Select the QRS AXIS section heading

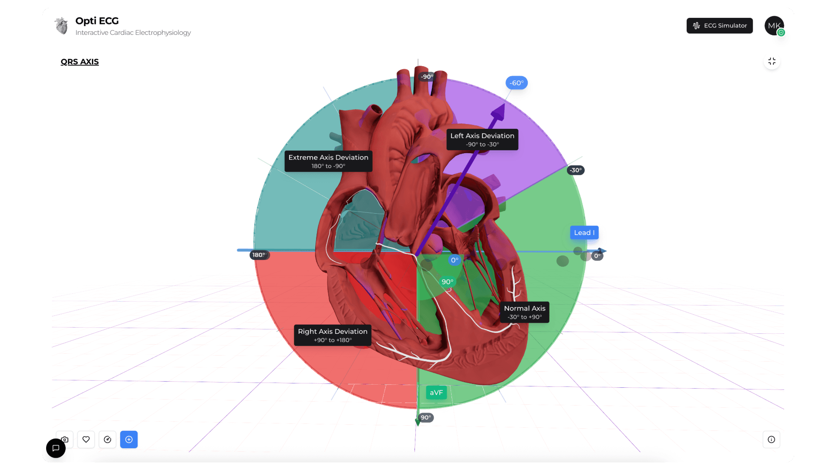(x=80, y=62)
